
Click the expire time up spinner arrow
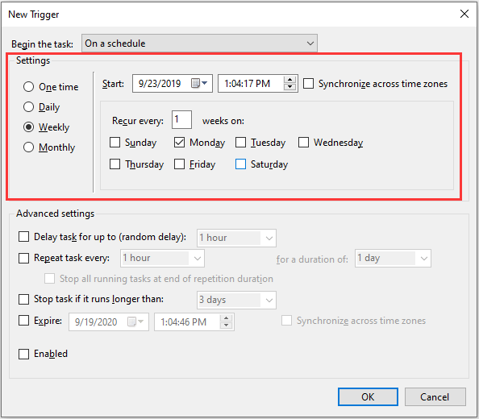coord(226,318)
